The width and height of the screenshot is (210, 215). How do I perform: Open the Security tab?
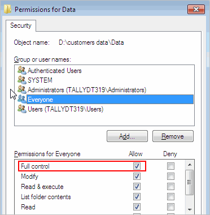tap(21, 25)
